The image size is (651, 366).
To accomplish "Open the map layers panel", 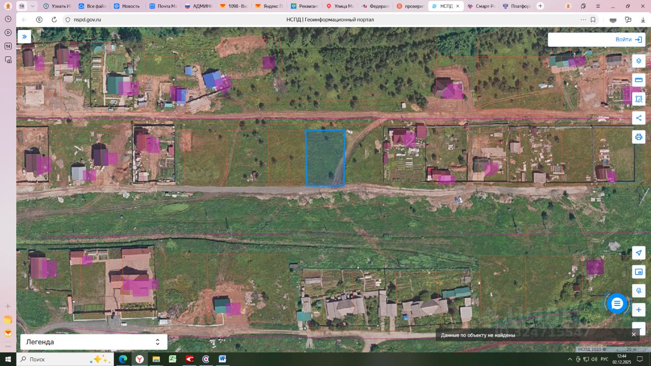I will [639, 60].
